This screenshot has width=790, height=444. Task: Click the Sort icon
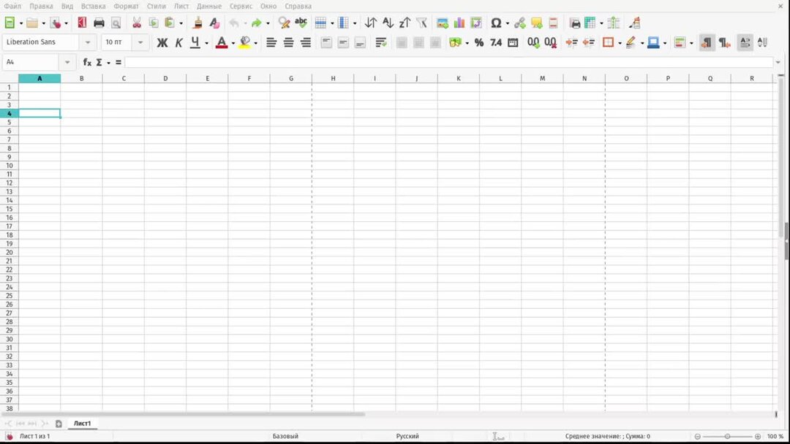pyautogui.click(x=371, y=23)
